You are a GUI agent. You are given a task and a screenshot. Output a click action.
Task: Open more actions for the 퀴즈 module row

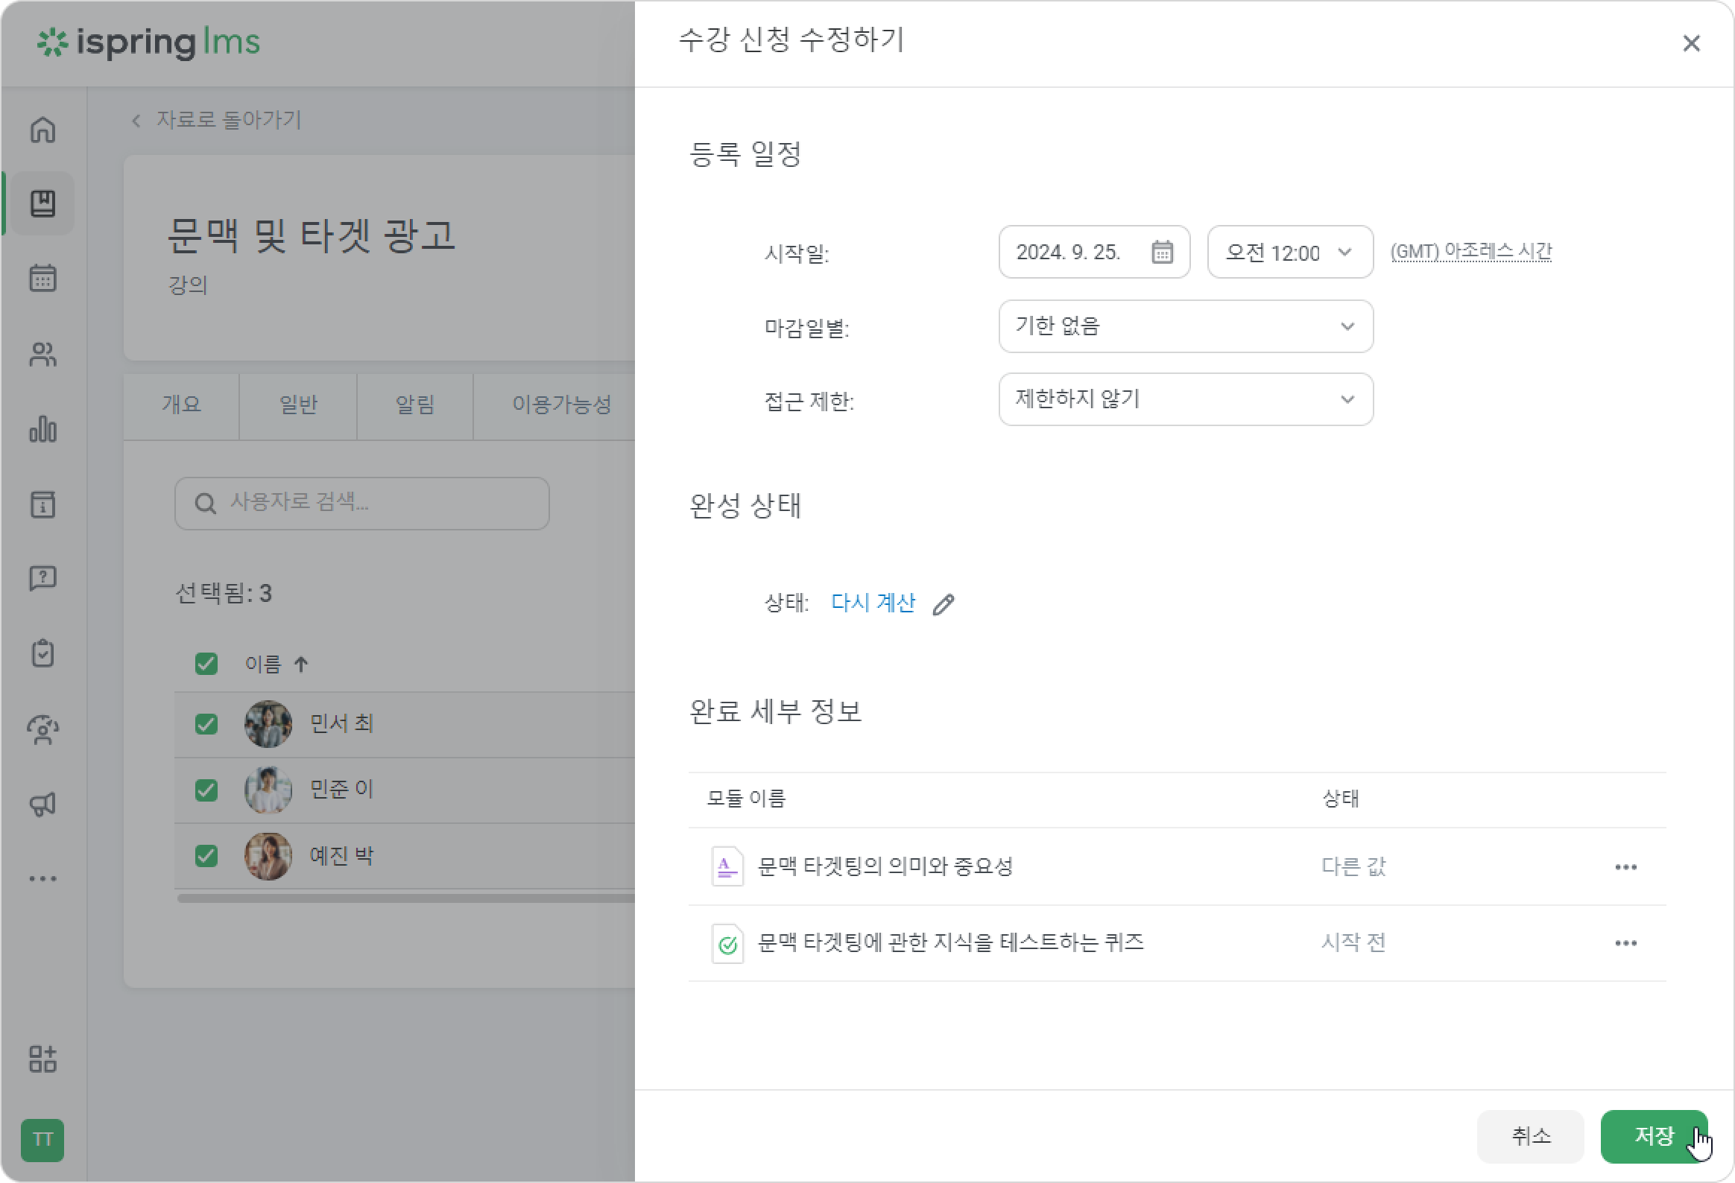click(1625, 943)
